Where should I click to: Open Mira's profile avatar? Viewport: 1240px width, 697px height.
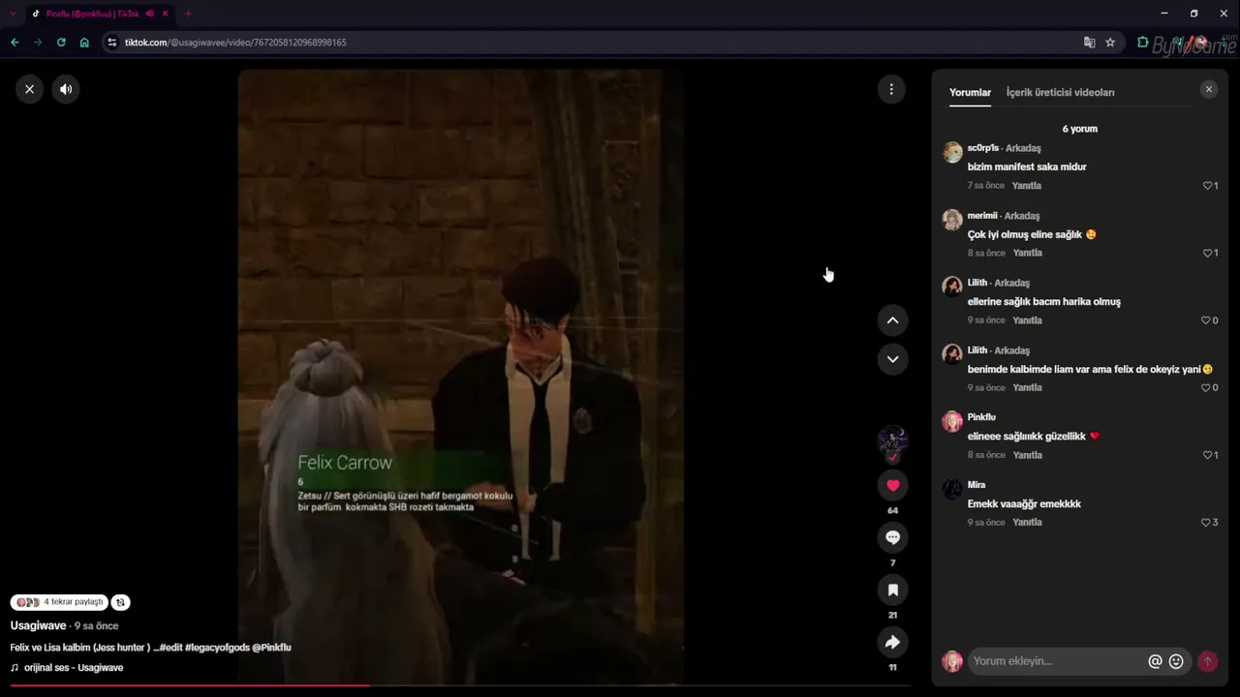[952, 489]
